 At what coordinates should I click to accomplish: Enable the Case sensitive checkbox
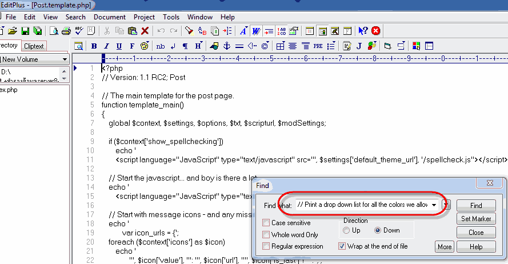[x=266, y=222]
